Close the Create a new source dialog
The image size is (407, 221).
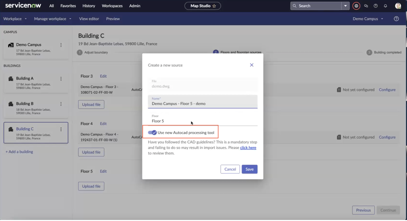pos(252,65)
